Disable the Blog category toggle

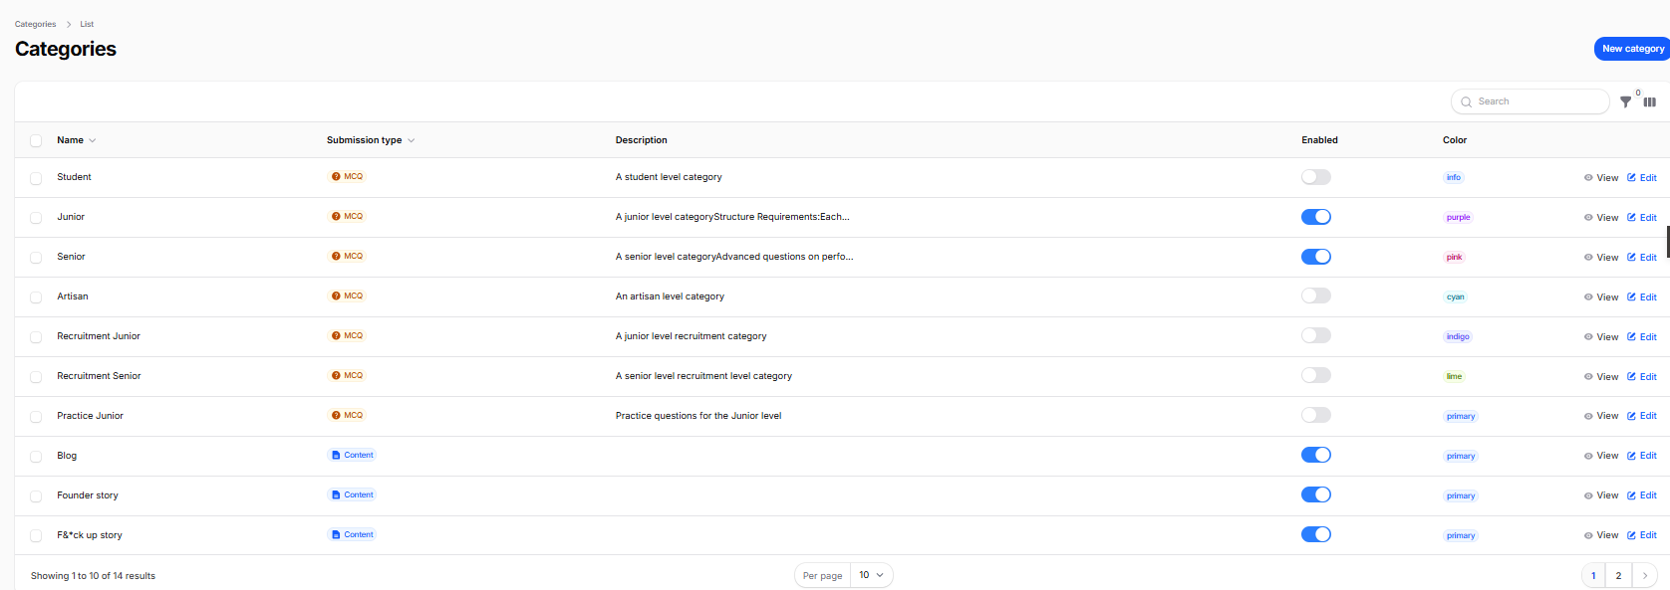point(1316,455)
